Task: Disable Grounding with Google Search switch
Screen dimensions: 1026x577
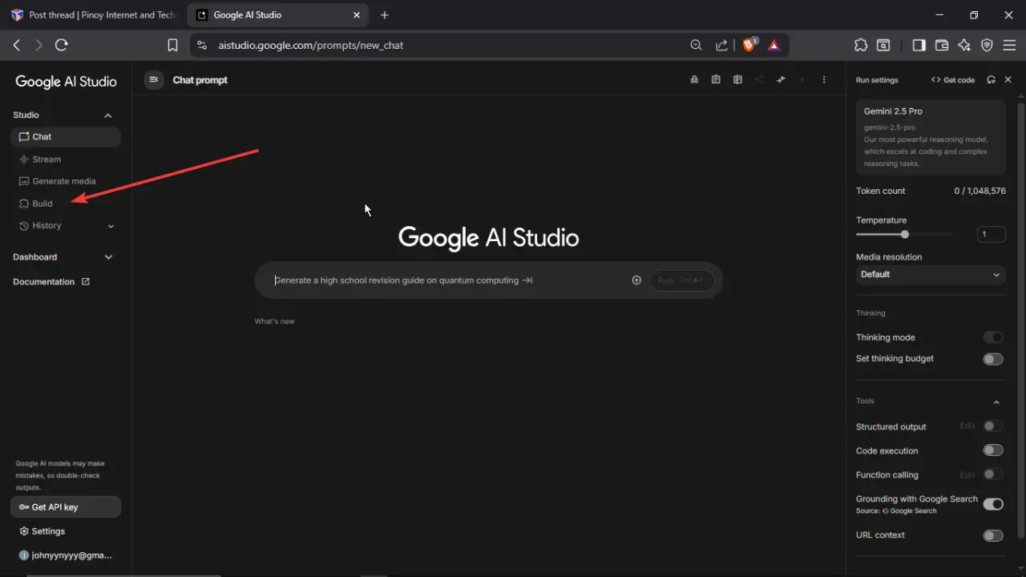Action: [993, 504]
